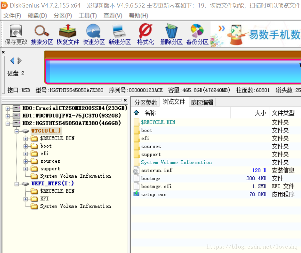301x253 pixels.
Task: Collapse the UEFI_NTFS(I:) partition node
Action: point(17,184)
